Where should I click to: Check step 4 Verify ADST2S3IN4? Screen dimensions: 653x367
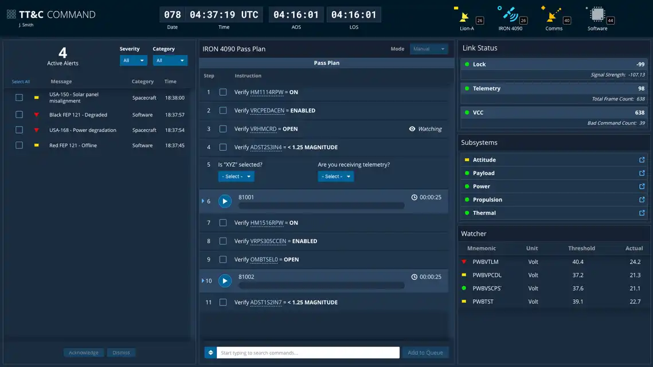(223, 147)
